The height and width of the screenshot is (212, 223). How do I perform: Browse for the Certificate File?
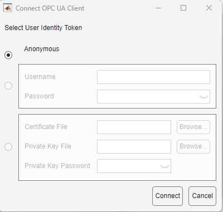coord(193,127)
